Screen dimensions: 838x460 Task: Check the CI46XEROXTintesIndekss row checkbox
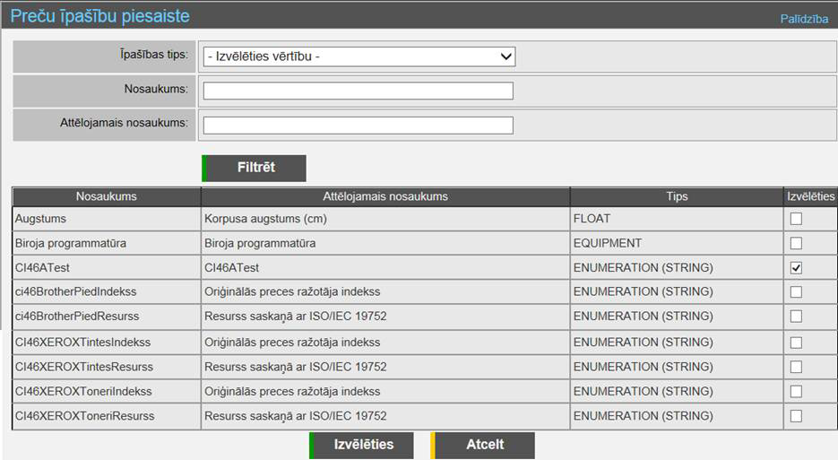[x=796, y=343]
